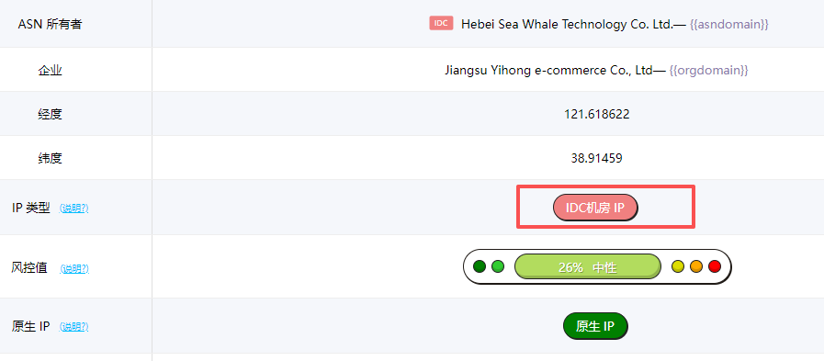
Task: Click the orange risk dot
Action: click(695, 266)
